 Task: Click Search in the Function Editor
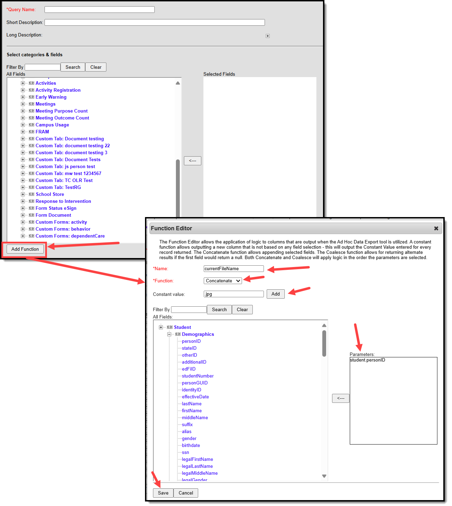pos(219,309)
